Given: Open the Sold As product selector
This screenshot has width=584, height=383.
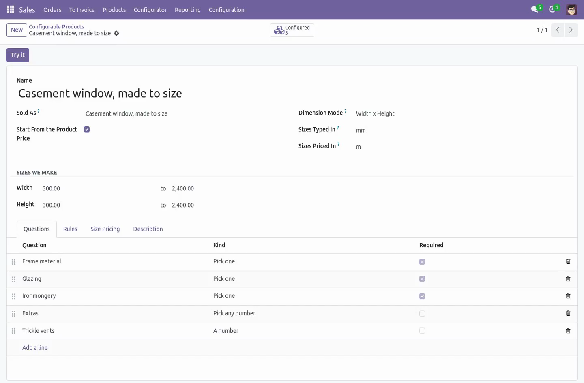Looking at the screenshot, I should pyautogui.click(x=185, y=113).
